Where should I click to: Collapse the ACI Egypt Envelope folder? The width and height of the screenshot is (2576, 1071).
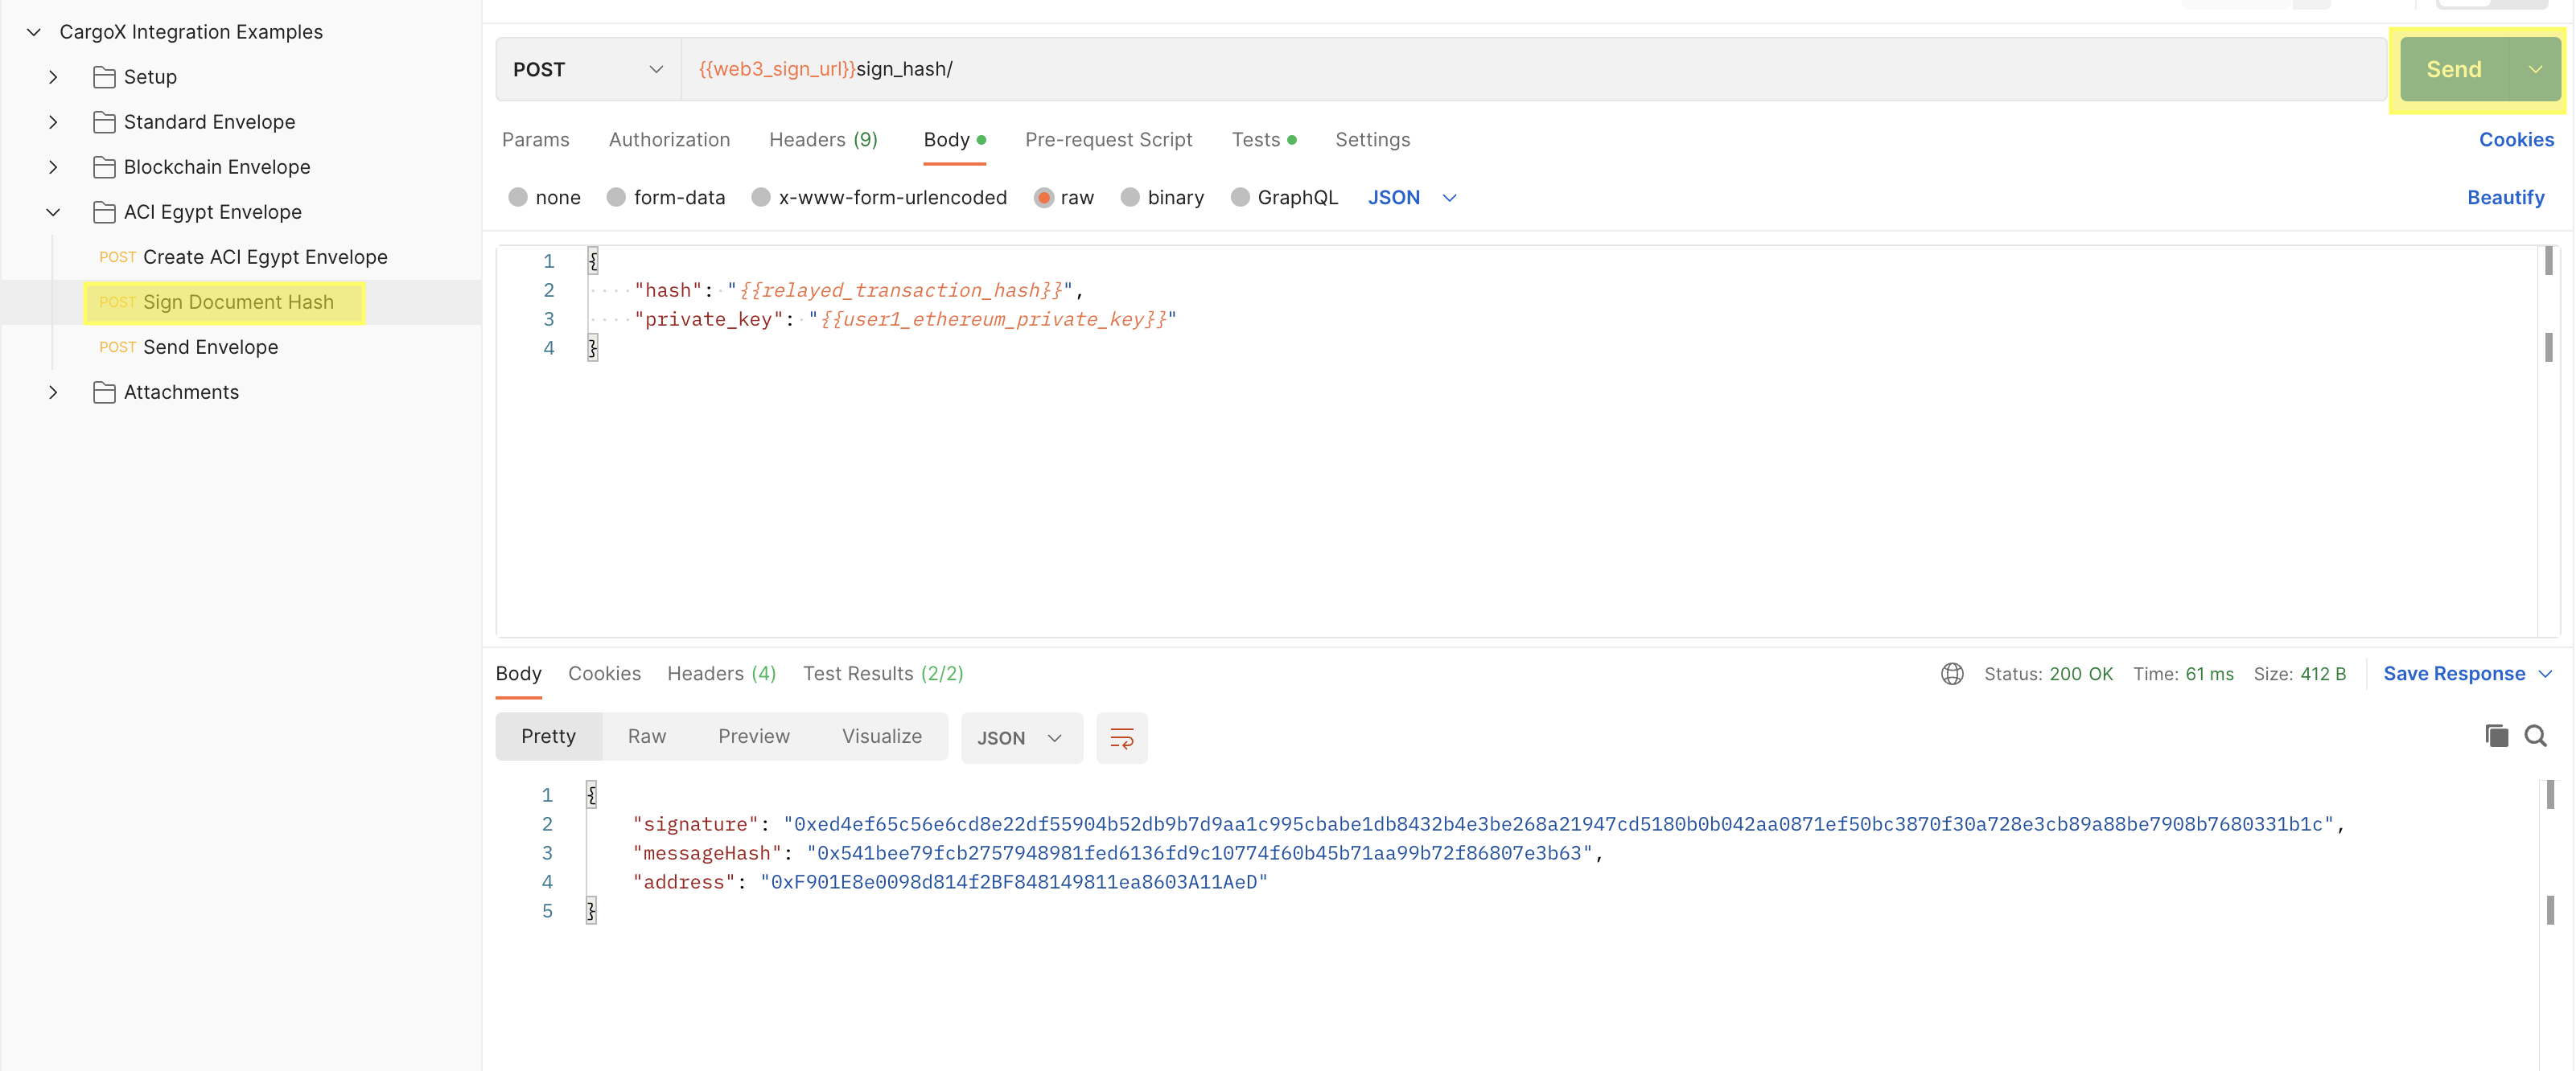tap(53, 211)
